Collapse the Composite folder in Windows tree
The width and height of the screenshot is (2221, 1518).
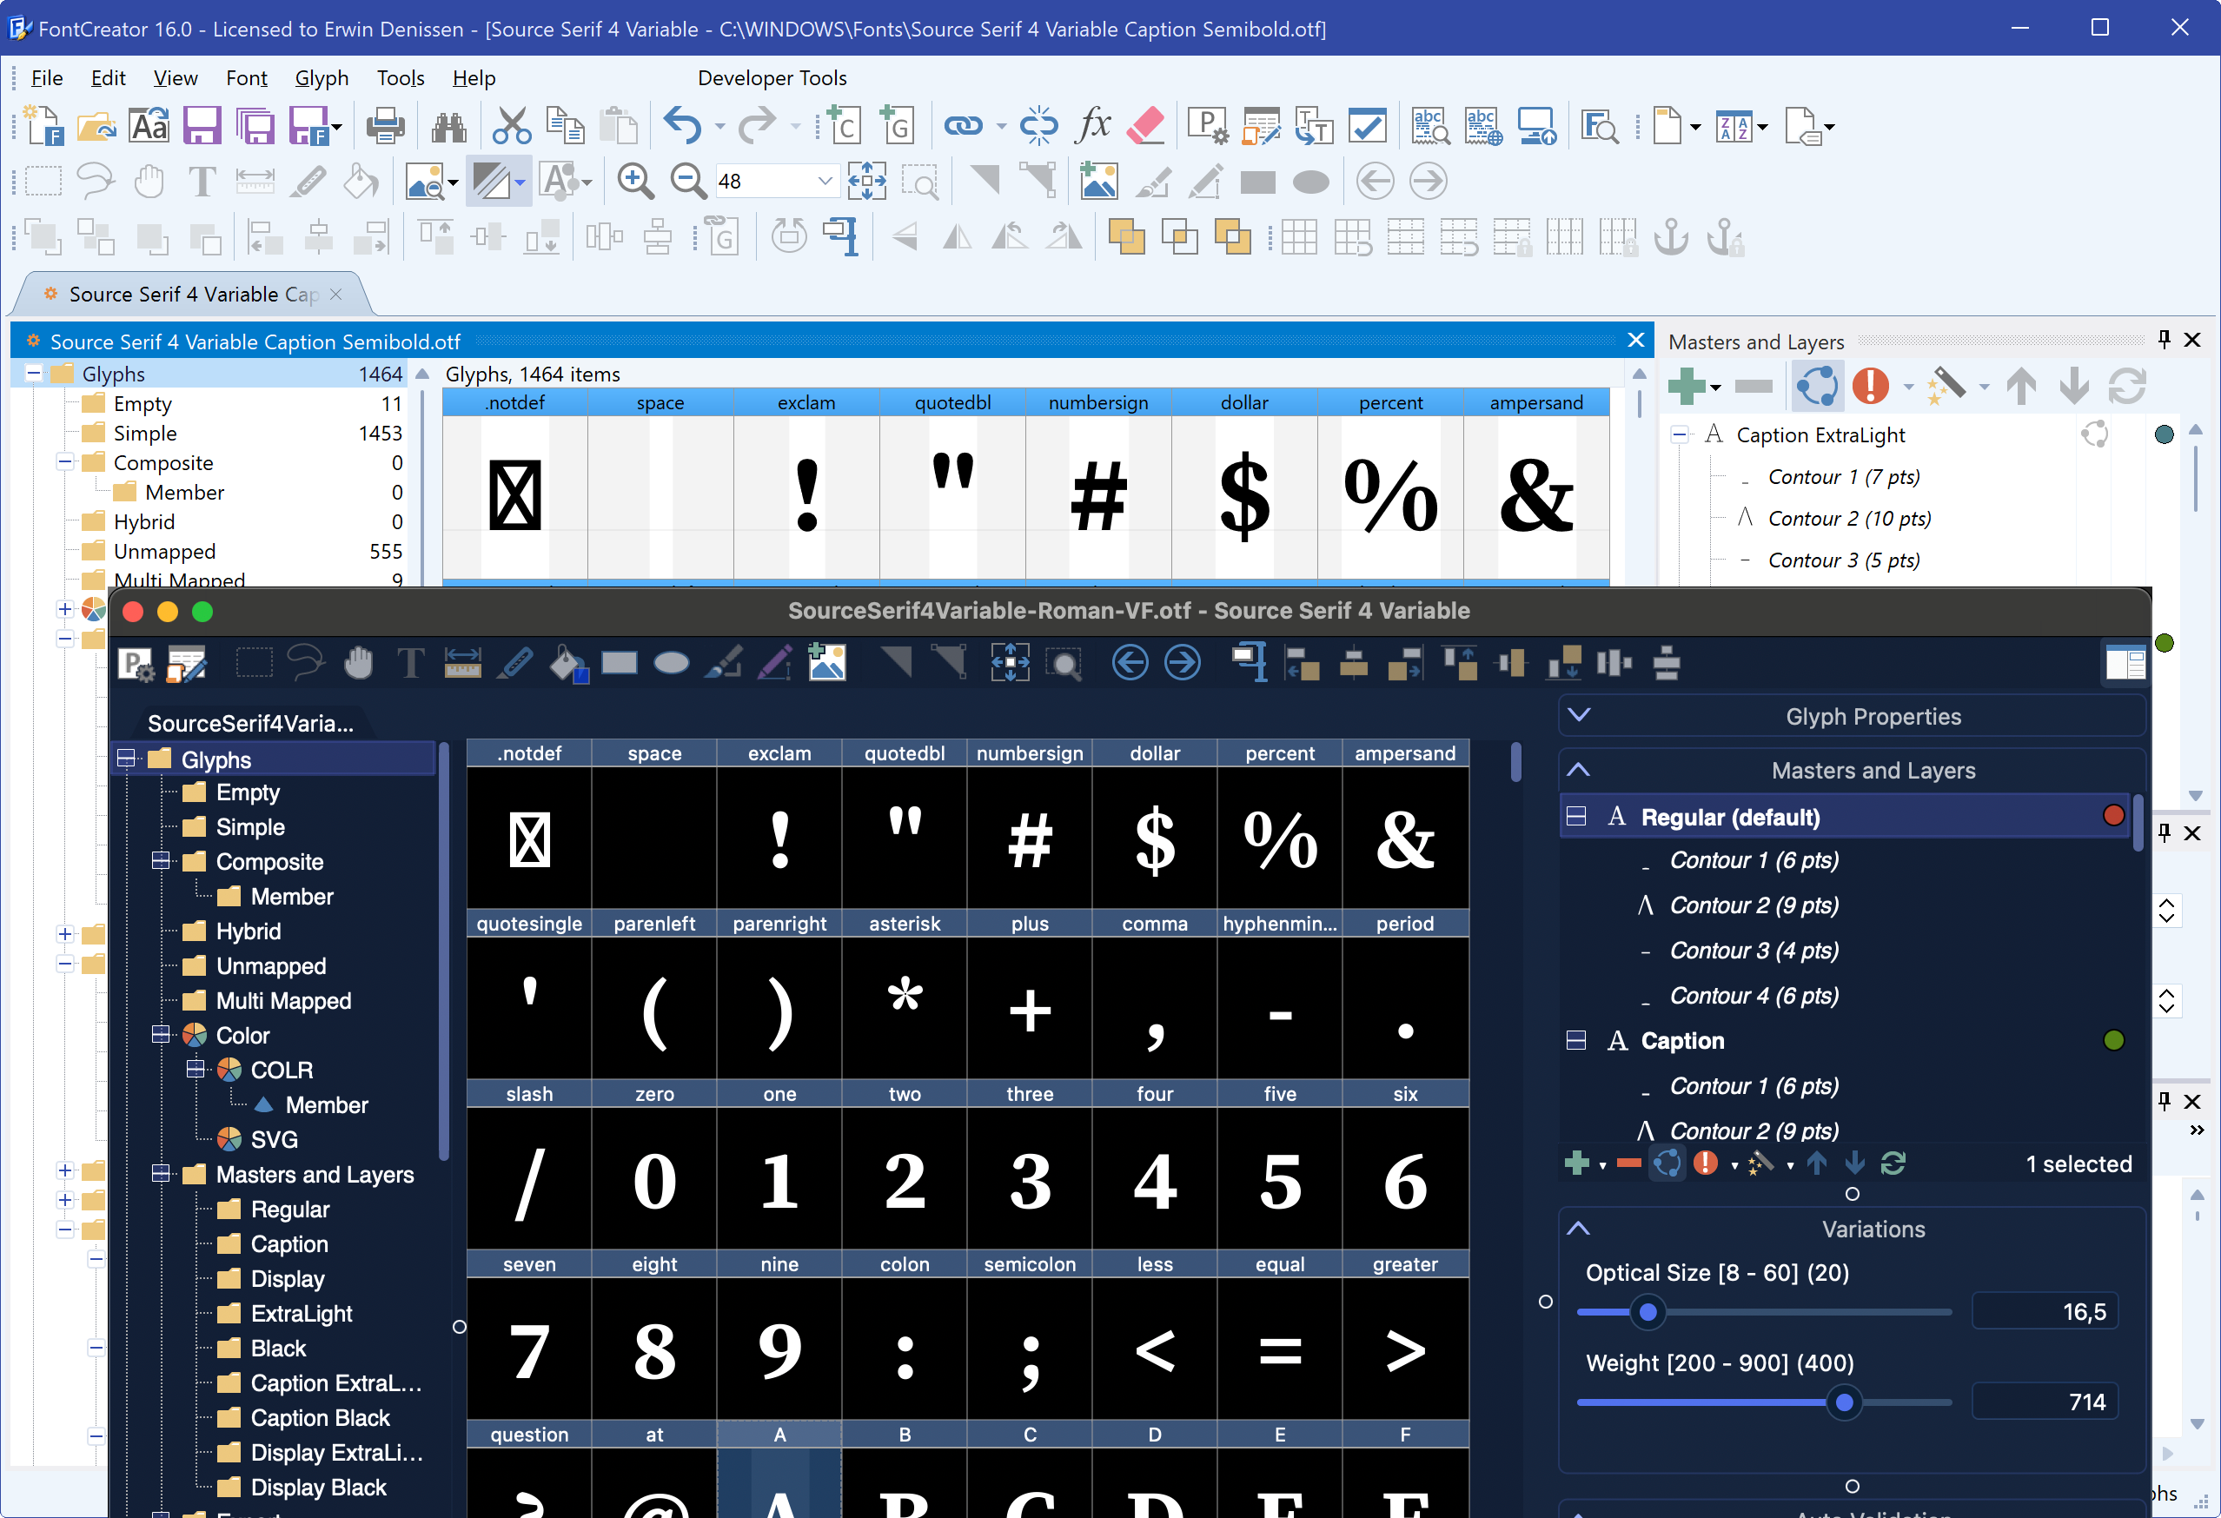65,462
